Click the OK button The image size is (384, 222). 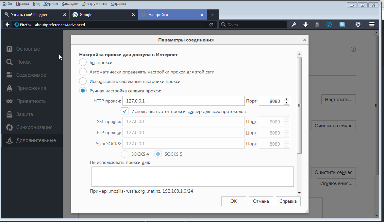click(233, 201)
